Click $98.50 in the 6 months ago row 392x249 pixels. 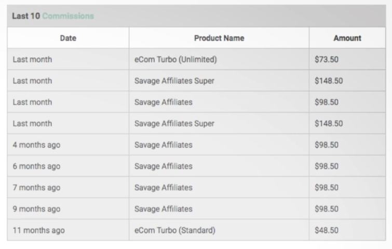pyautogui.click(x=327, y=166)
